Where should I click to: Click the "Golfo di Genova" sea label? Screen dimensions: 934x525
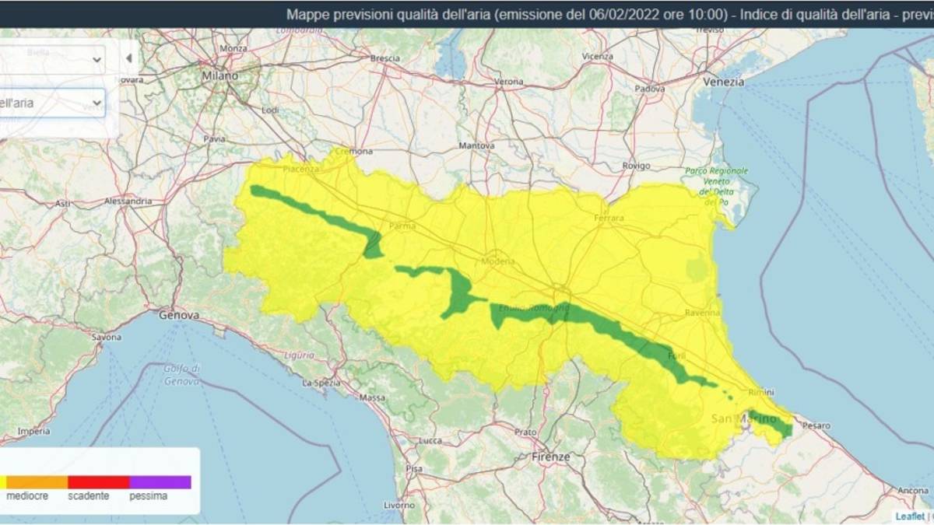click(x=182, y=375)
